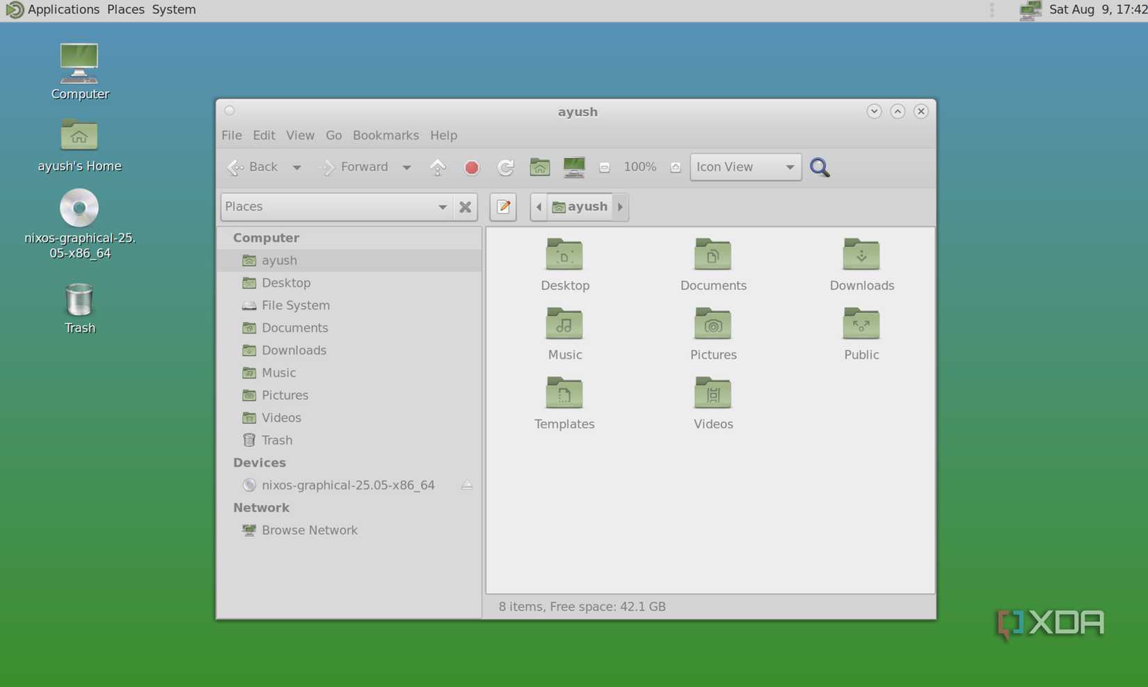1148x687 pixels.
Task: Click the Computer icon in the toolbar
Action: click(573, 167)
